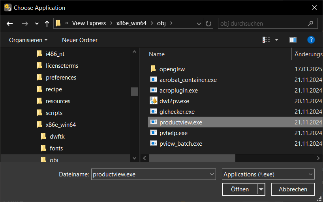Select glchecker.exe file icon
The height and width of the screenshot is (202, 323).
coord(154,111)
